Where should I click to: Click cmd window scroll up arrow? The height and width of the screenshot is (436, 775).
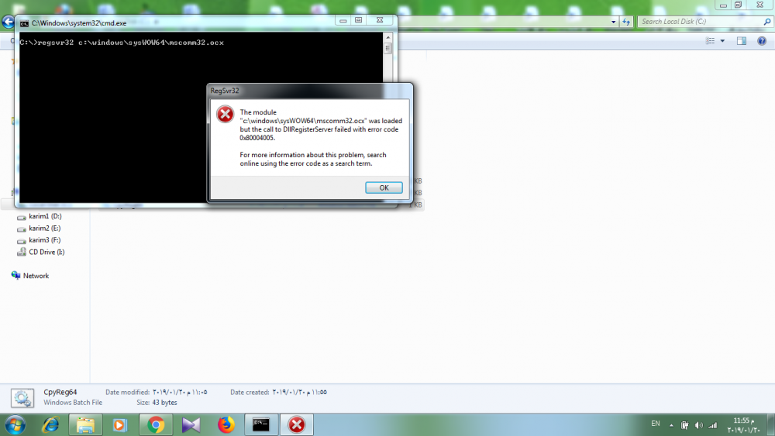pos(388,37)
